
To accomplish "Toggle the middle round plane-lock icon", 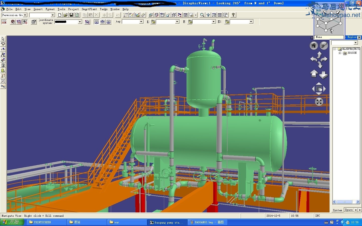I will pyautogui.click(x=102, y=22).
